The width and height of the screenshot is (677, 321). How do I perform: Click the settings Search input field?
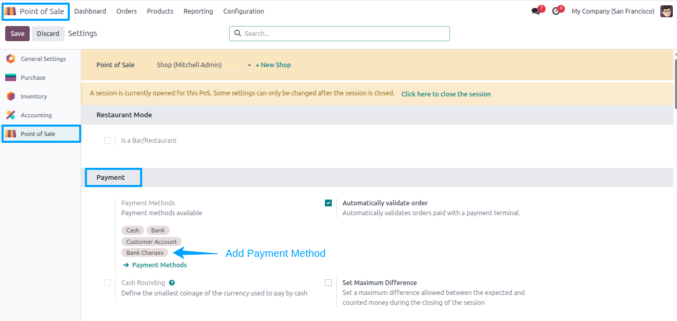click(340, 33)
